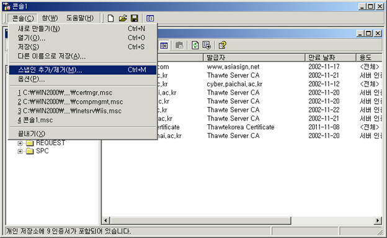Click status bar certificate count text
The height and width of the screenshot is (238, 387).
(68, 231)
